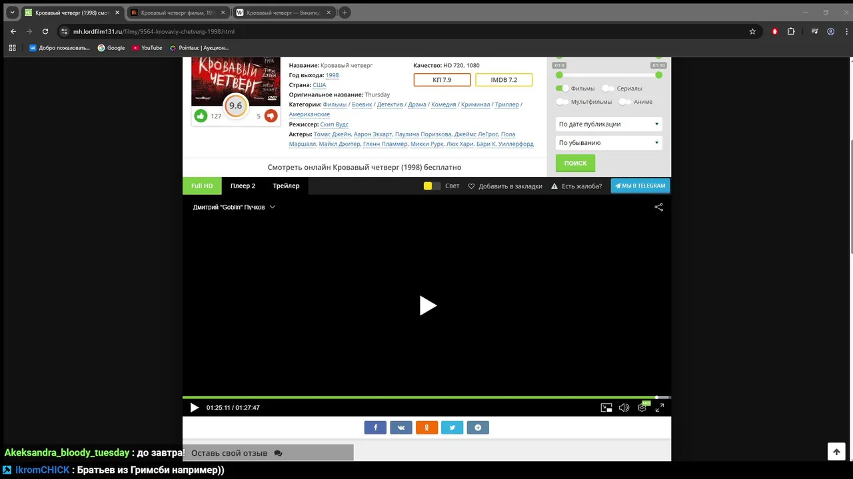Open Chrome profile avatar icon

830,31
